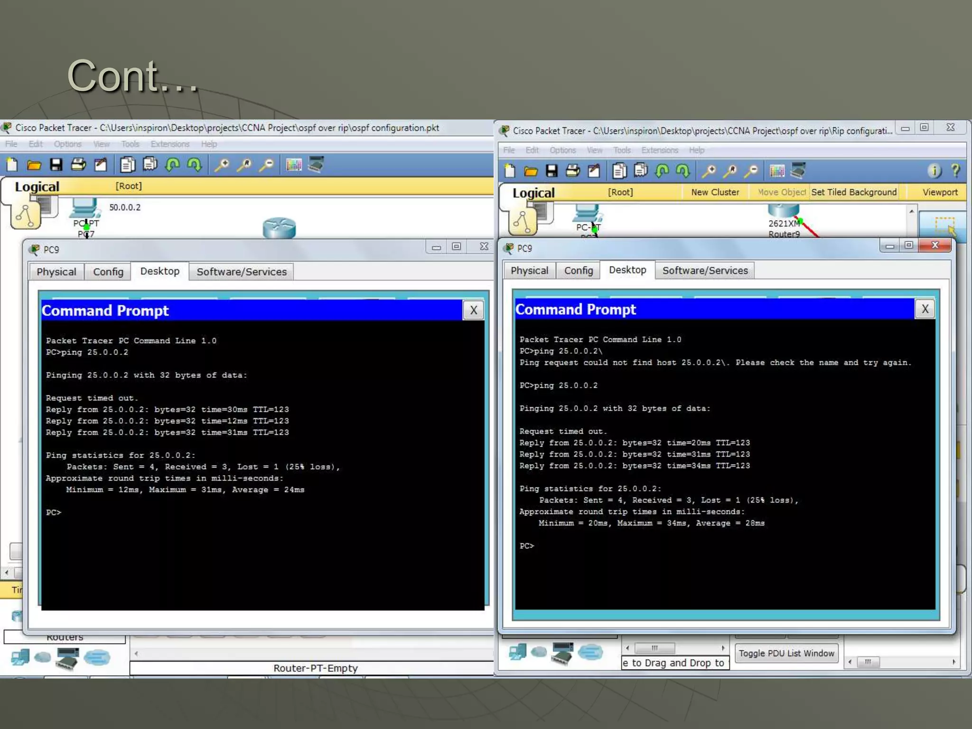Click the Save icon in left toolbar
The width and height of the screenshot is (972, 729).
pyautogui.click(x=56, y=165)
